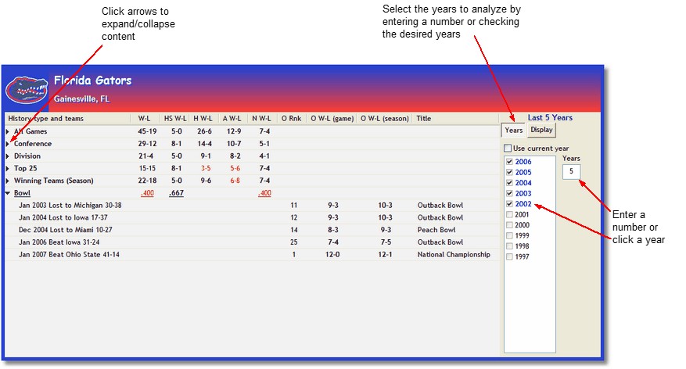The width and height of the screenshot is (686, 369).
Task: Select Dec 2004 Lost to Miami 10-27
Action: [x=65, y=230]
